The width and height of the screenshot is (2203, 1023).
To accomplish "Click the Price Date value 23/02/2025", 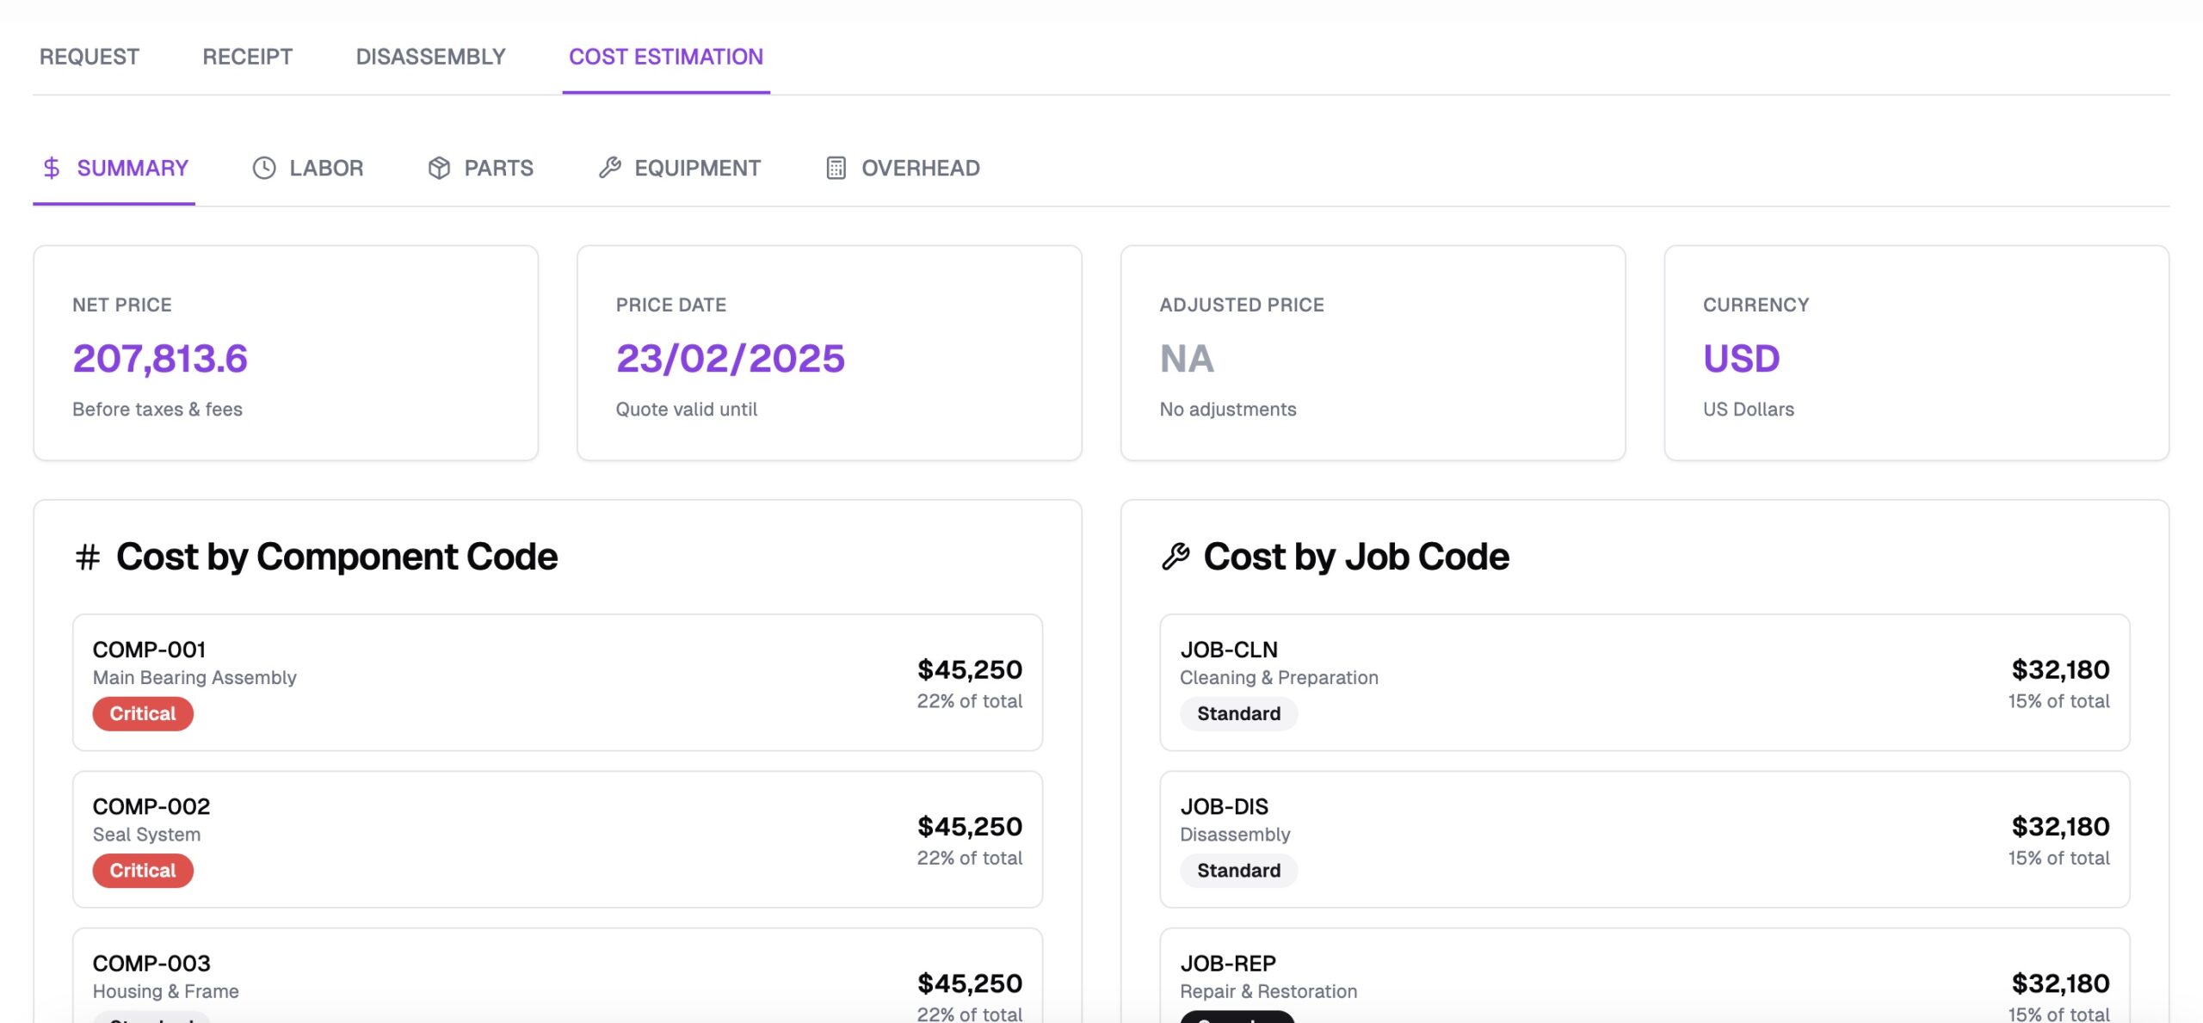I will pos(731,358).
